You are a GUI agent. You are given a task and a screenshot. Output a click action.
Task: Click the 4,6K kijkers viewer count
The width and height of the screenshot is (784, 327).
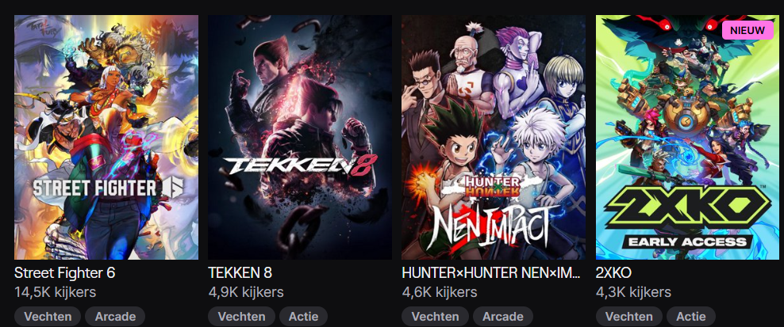pos(440,292)
